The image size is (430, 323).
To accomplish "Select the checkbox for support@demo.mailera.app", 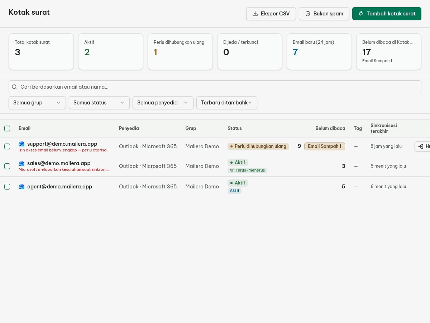I will 7,146.
